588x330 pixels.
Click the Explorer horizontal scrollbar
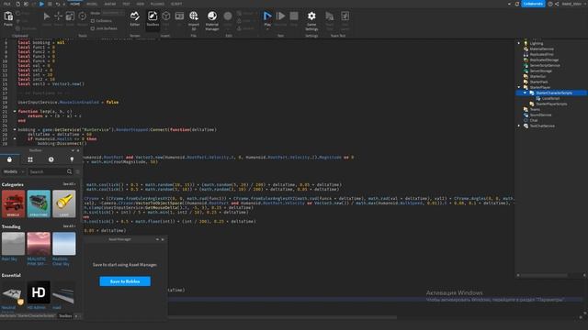pyautogui.click(x=544, y=275)
